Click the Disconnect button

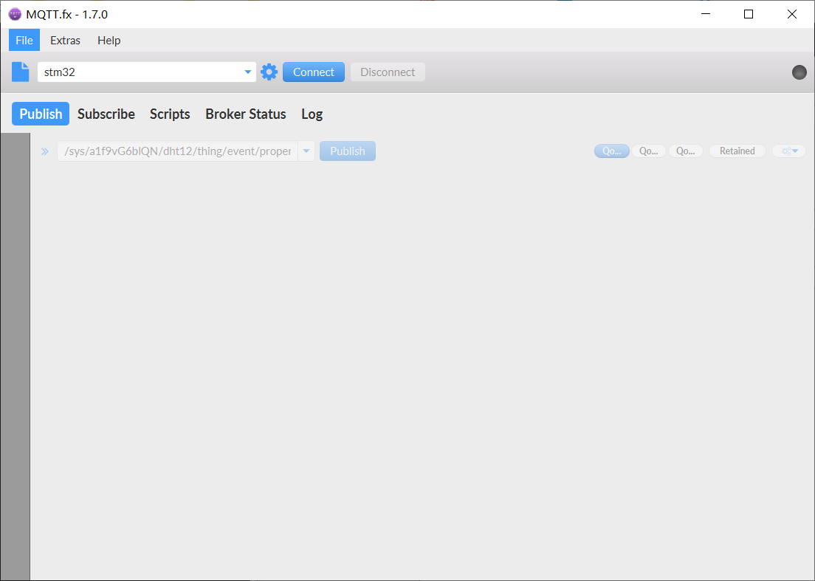click(388, 72)
